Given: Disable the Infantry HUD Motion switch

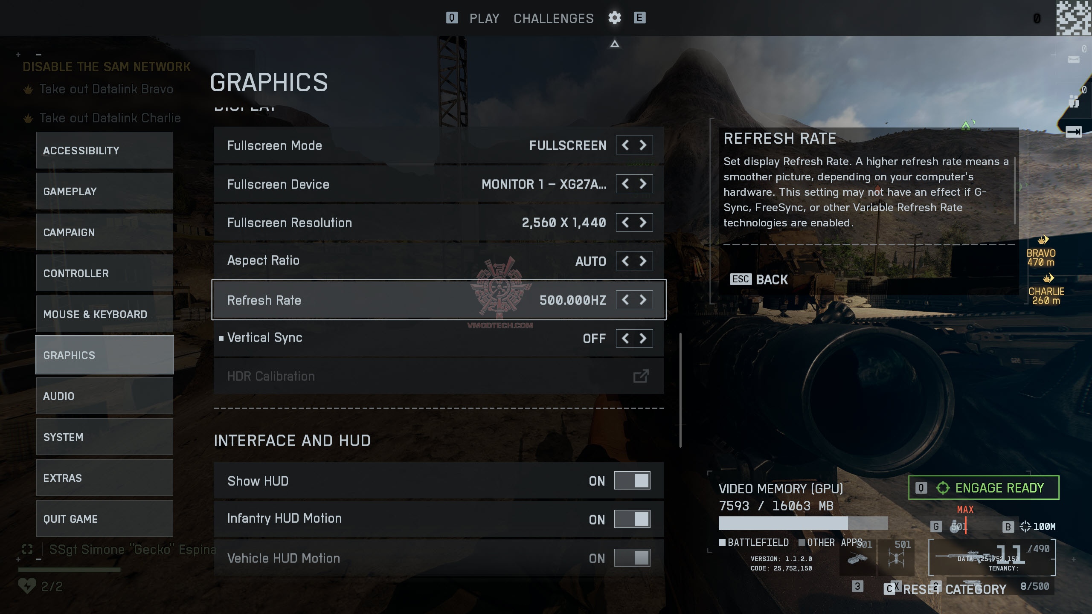Looking at the screenshot, I should (x=632, y=519).
